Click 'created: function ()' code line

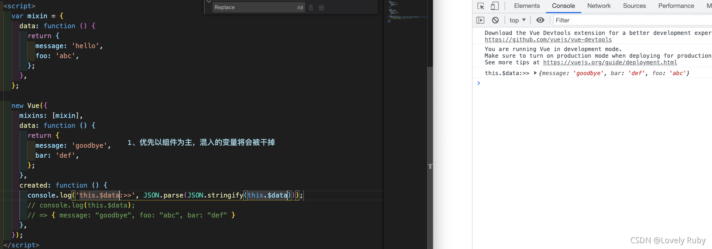tap(64, 185)
